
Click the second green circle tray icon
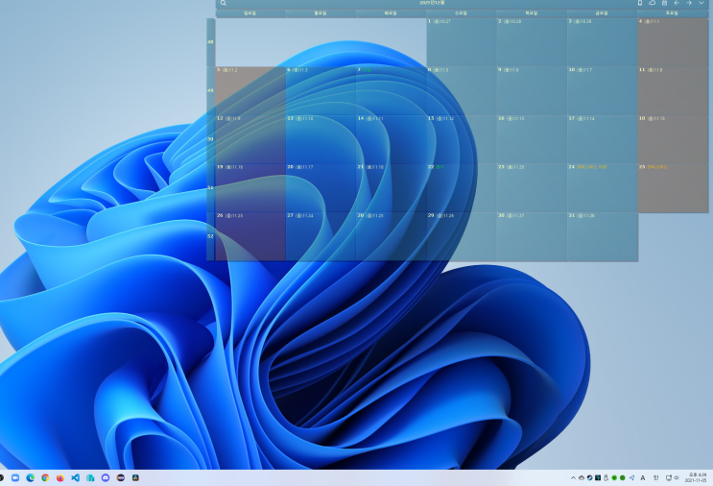point(623,477)
